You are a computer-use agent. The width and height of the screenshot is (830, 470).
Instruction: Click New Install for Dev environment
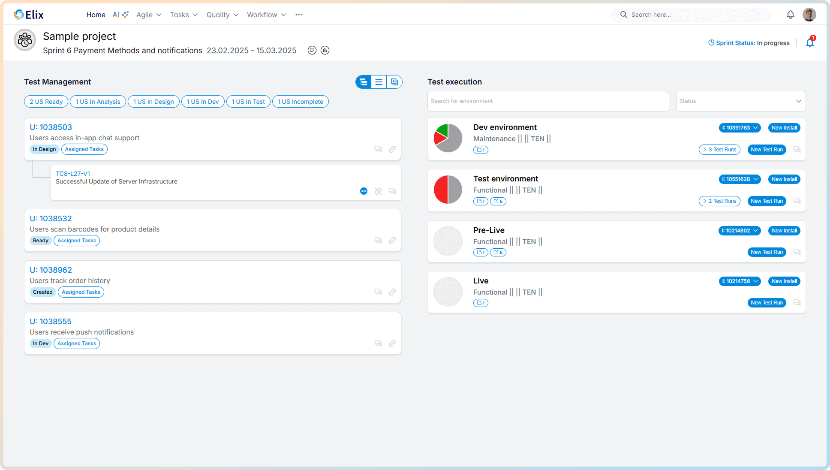784,128
